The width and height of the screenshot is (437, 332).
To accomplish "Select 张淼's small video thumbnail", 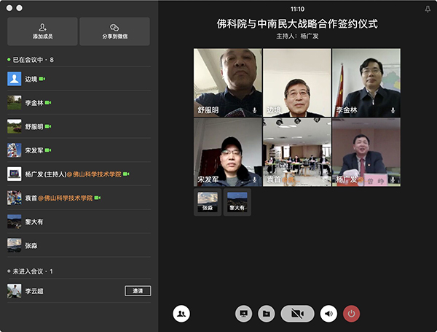I will tap(208, 201).
